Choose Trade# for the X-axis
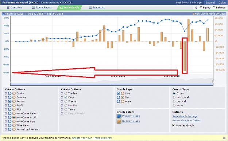Screen dimensions: 228x141 [66, 93]
